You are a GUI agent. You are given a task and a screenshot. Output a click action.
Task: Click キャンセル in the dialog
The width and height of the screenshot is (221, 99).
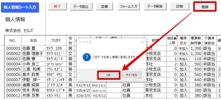click(131, 75)
